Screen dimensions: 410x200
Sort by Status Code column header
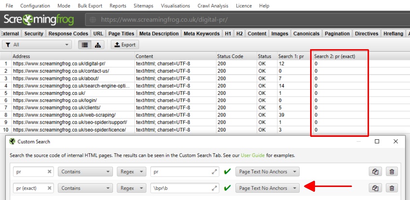(236, 56)
